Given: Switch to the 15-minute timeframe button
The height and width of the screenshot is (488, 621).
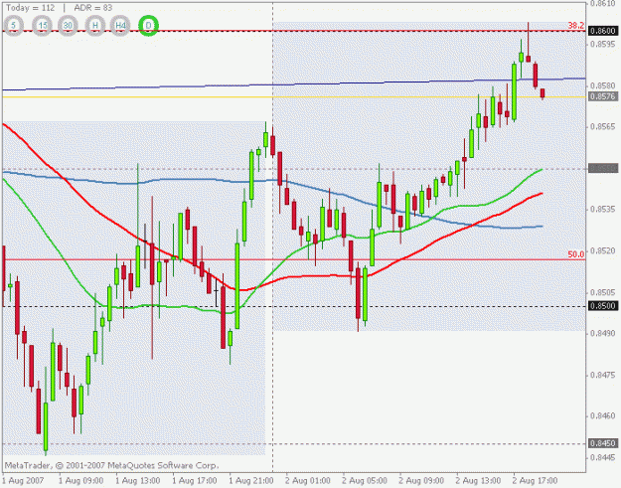Looking at the screenshot, I should (x=43, y=26).
